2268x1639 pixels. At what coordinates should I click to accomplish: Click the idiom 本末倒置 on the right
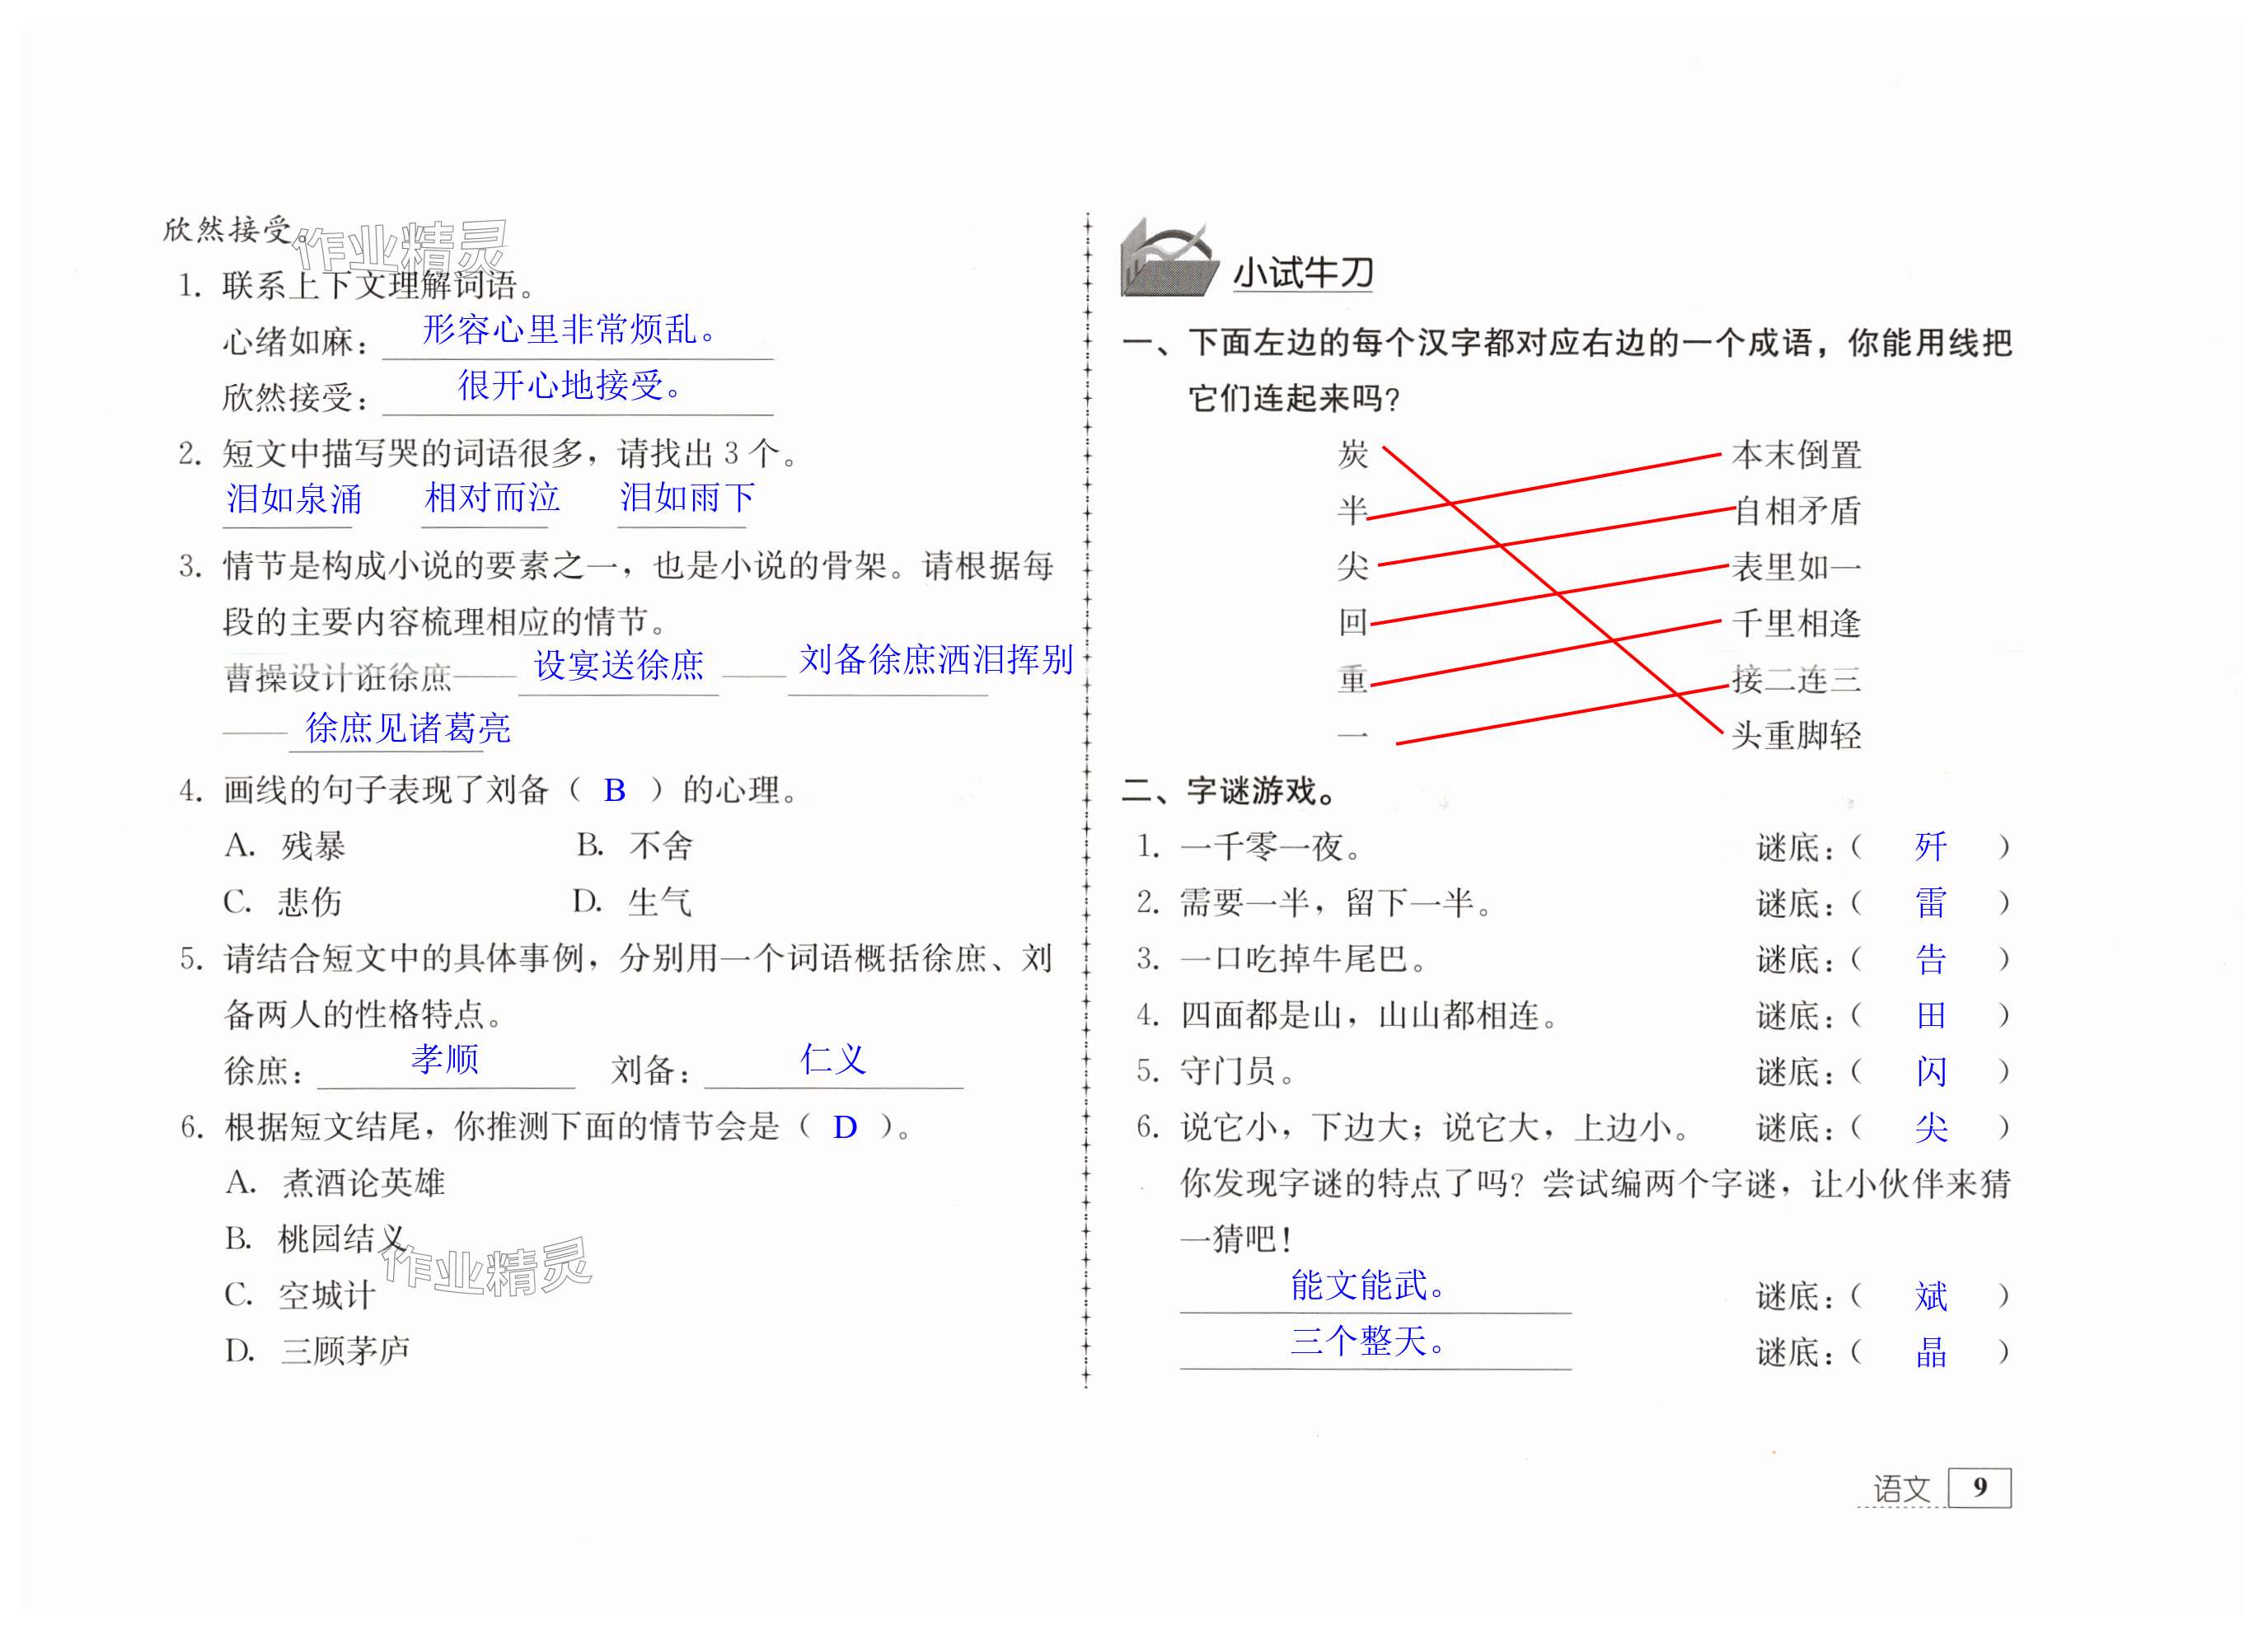[1796, 455]
